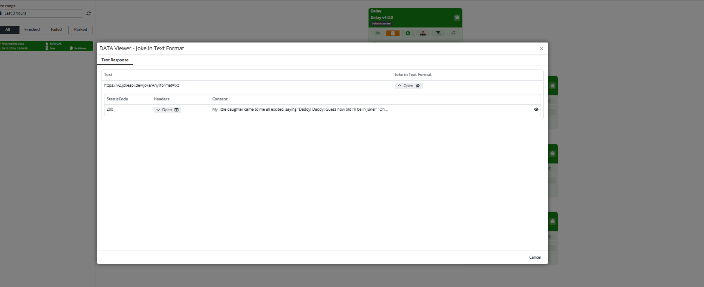
Task: Show only Failed executions
Action: tap(56, 30)
